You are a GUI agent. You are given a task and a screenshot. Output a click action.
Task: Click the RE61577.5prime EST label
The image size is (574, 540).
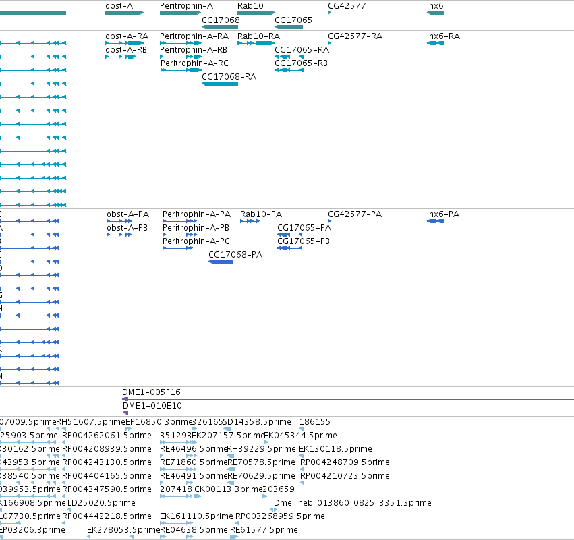pyautogui.click(x=264, y=530)
